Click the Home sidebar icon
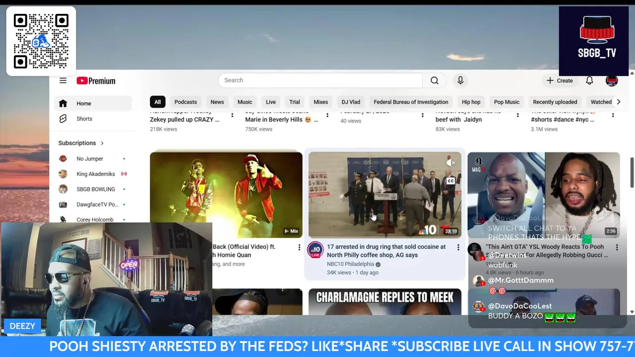This screenshot has width=635, height=357. (x=63, y=103)
